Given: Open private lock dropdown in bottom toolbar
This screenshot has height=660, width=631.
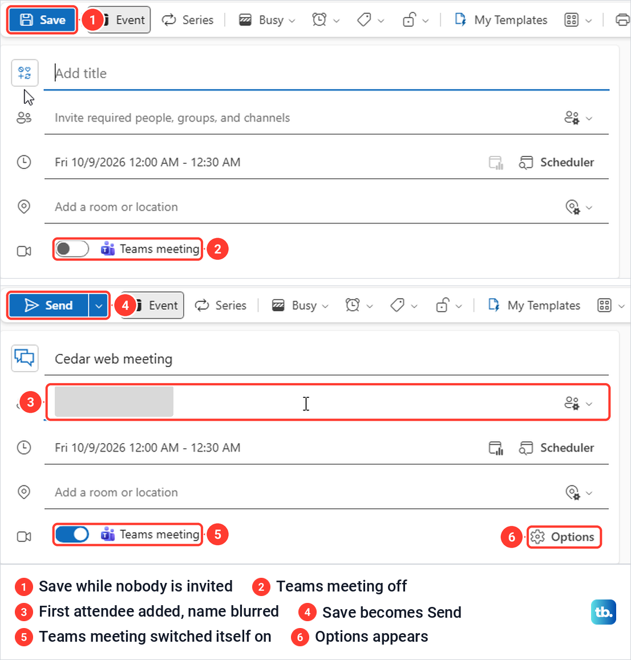Looking at the screenshot, I should [x=448, y=305].
